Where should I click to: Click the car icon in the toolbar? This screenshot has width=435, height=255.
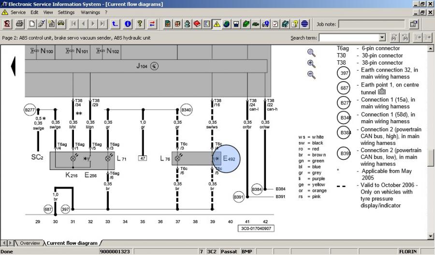coord(61,24)
